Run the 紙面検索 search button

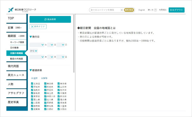coord(50,19)
